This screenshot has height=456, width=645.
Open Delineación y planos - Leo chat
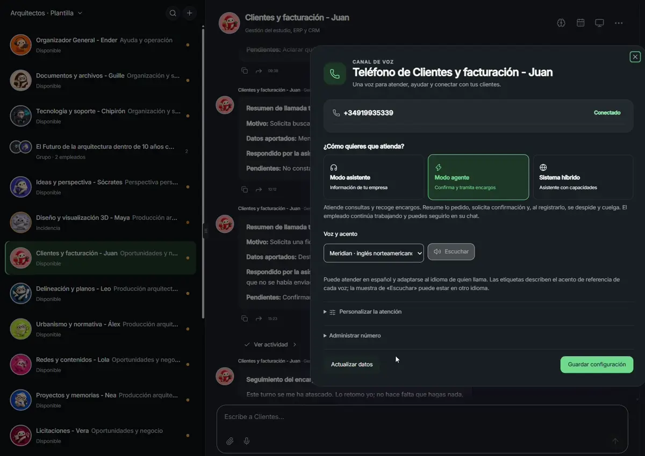click(101, 293)
